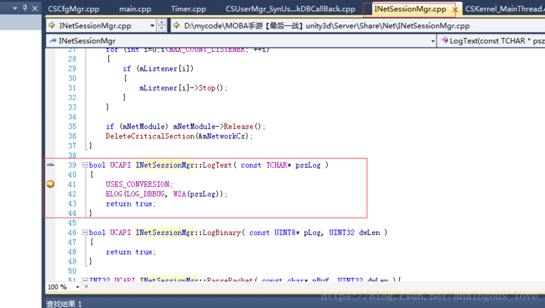Click the stepper arrows beside file dropdown
Viewport: 545px width, 308px height.
click(162, 25)
